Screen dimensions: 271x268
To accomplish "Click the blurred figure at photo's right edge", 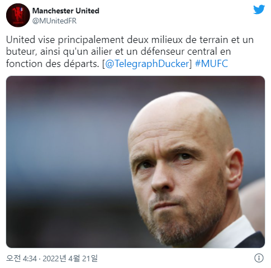I will pos(253,203).
